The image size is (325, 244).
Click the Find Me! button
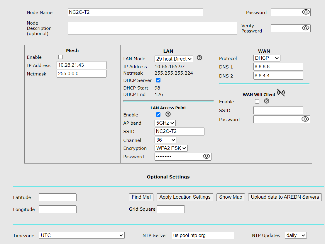click(141, 197)
